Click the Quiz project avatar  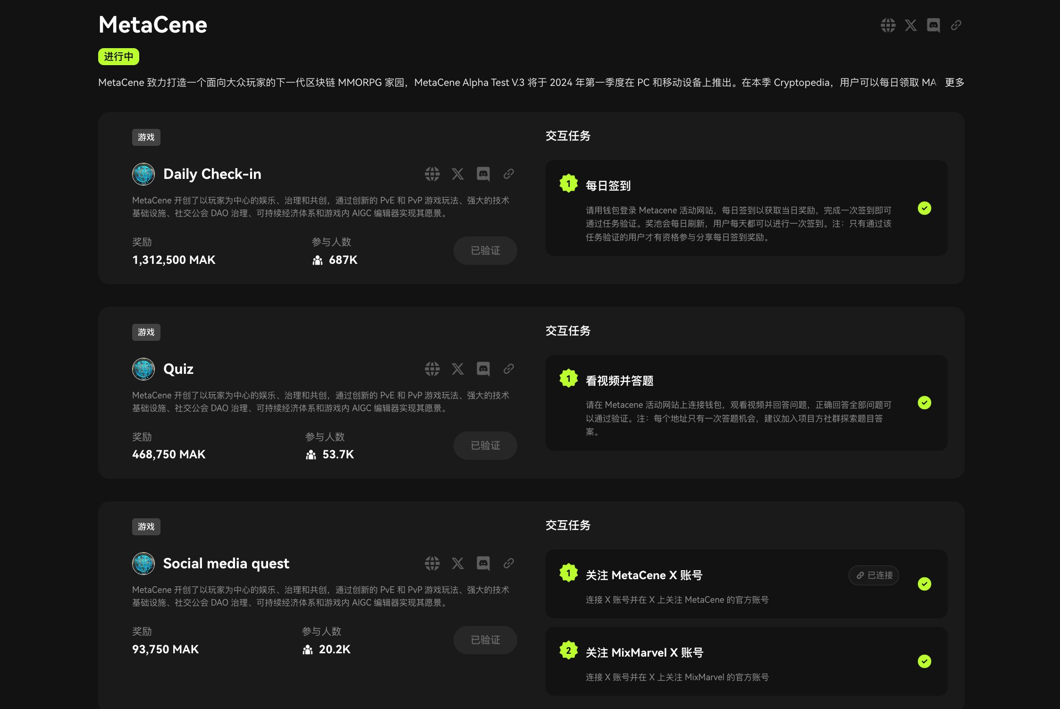[143, 369]
